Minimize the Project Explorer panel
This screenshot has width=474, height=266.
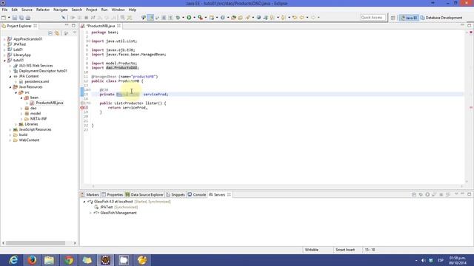click(67, 25)
